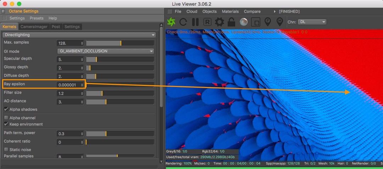Click the Octane send scene render icon
The width and height of the screenshot is (383, 169).
coord(171,22)
